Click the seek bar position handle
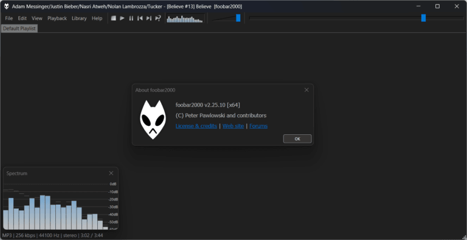The height and width of the screenshot is (240, 467). pos(423,18)
